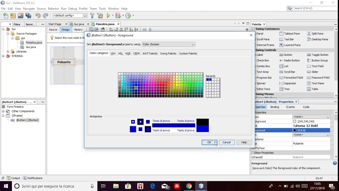
Task: Pick Tabbed Pane from the Palette
Action: click(290, 34)
